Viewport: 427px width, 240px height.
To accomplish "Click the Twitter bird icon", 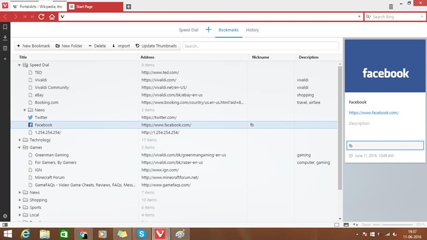I will tap(30, 117).
